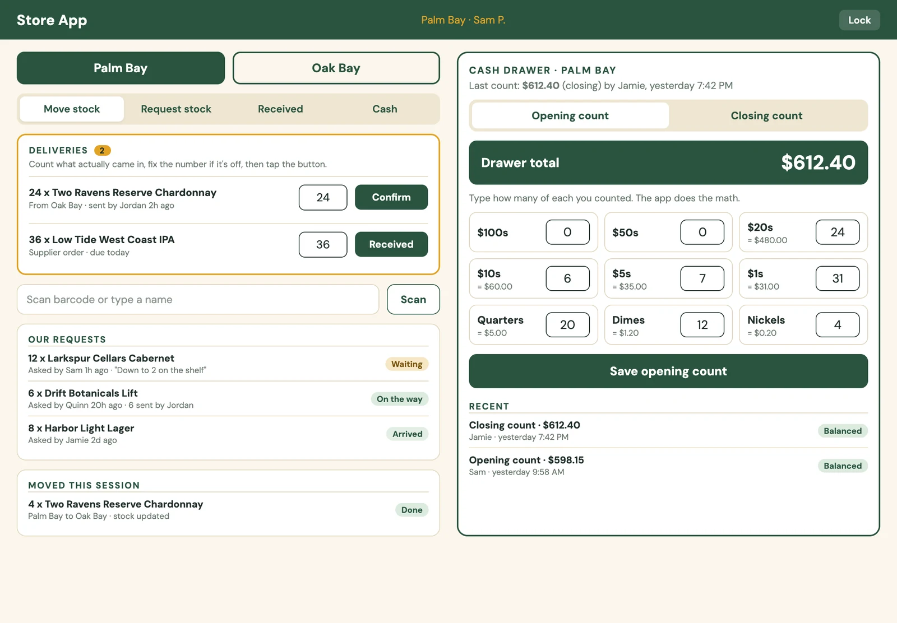Edit the $50s count field
The height and width of the screenshot is (623, 897).
(x=702, y=232)
